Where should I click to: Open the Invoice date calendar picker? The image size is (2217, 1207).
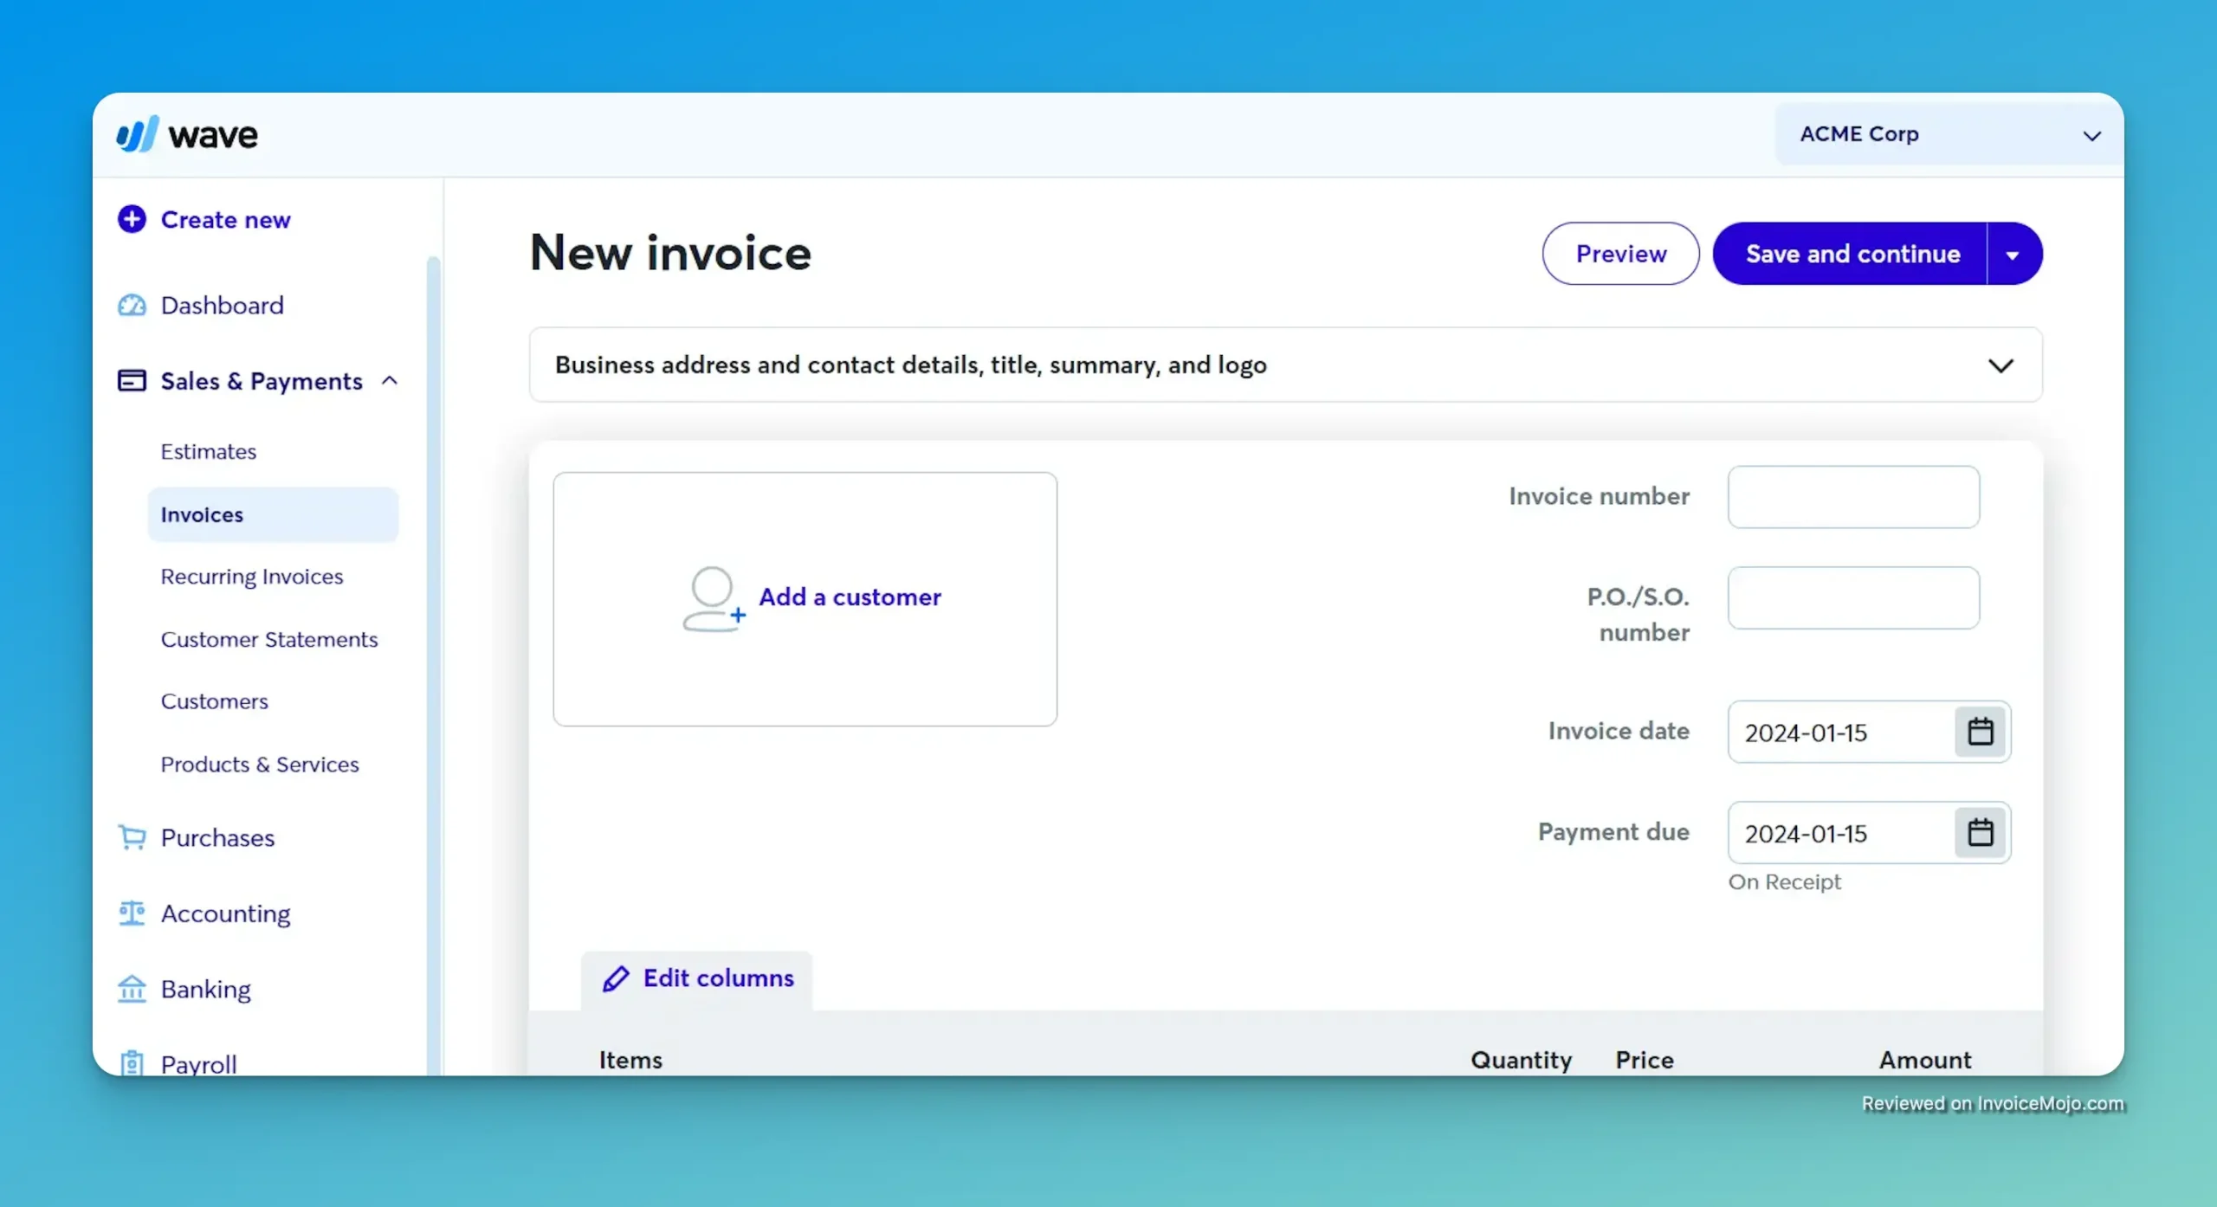(x=1980, y=732)
